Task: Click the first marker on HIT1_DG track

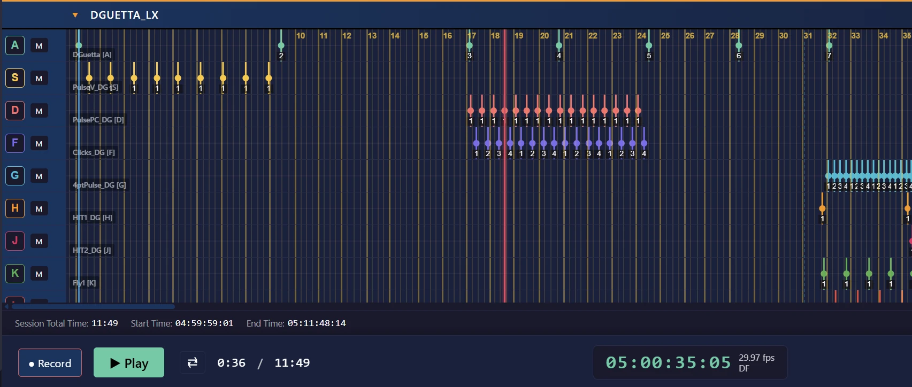Action: 823,208
